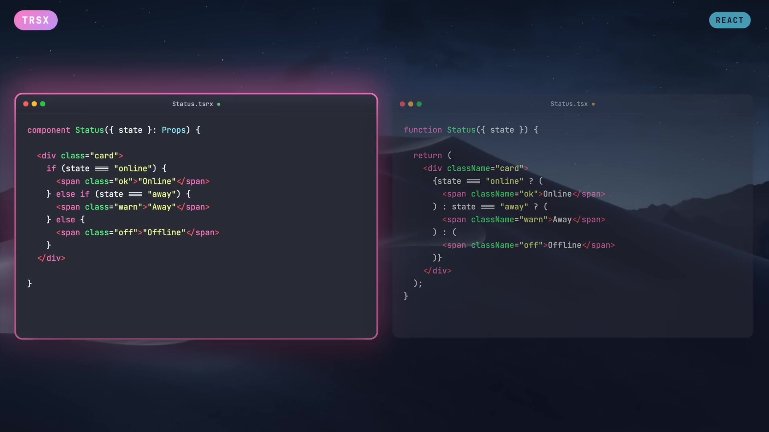769x432 pixels.
Task: Click span className="off" Offline line
Action: click(x=529, y=245)
